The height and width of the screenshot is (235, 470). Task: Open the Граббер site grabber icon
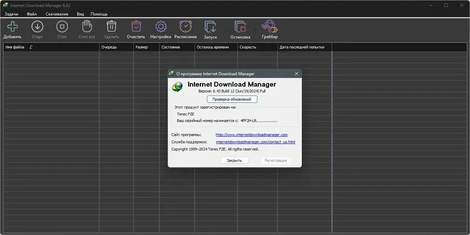coord(269,26)
